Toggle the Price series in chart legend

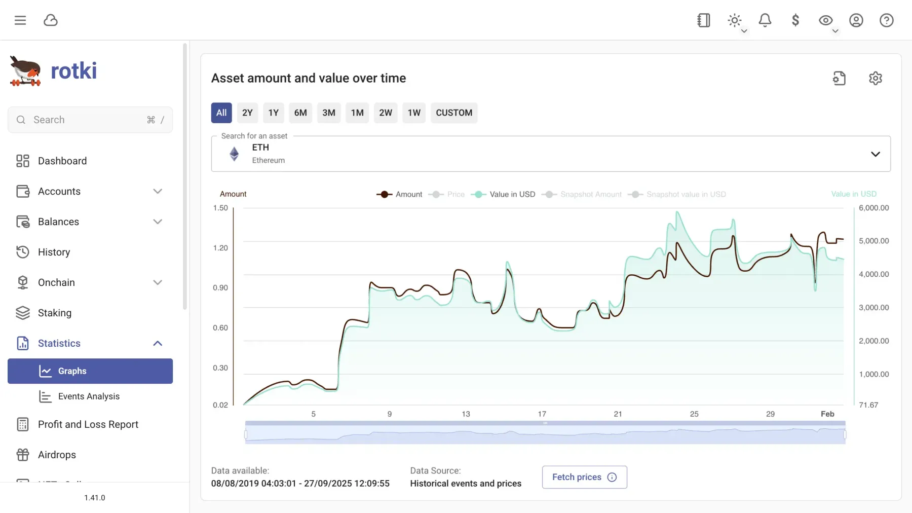coord(446,194)
